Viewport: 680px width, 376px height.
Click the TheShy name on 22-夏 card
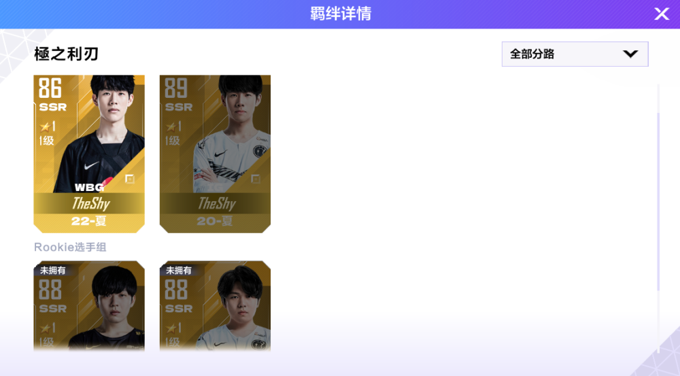91,203
